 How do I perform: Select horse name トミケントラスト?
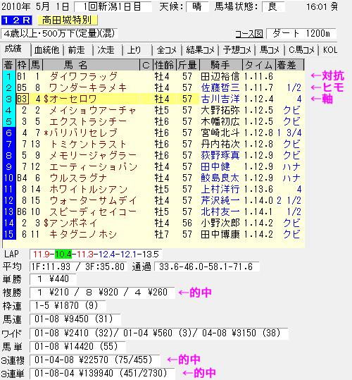click(88, 145)
